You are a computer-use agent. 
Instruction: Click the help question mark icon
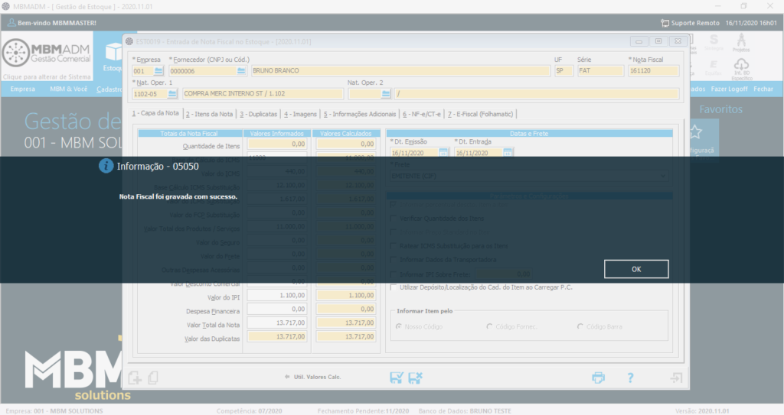[x=630, y=378]
